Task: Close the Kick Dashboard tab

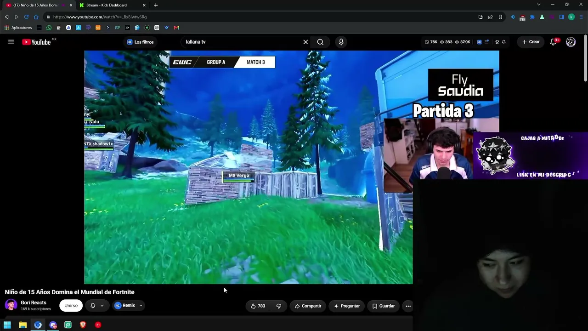Action: (x=144, y=5)
